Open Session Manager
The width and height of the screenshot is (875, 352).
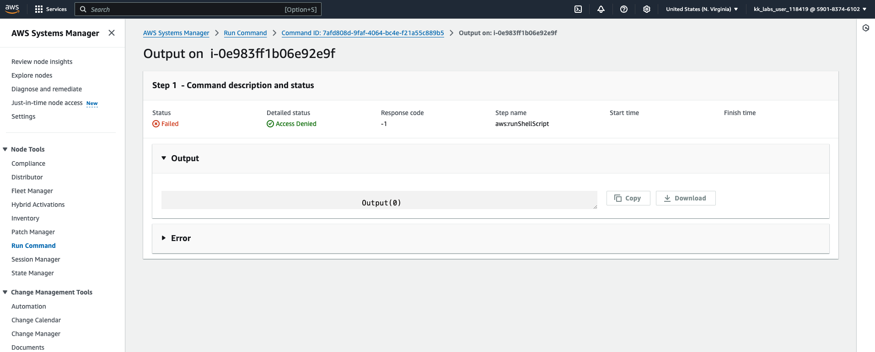point(36,259)
